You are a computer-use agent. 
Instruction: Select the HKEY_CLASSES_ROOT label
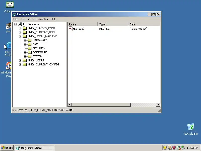point(41,28)
